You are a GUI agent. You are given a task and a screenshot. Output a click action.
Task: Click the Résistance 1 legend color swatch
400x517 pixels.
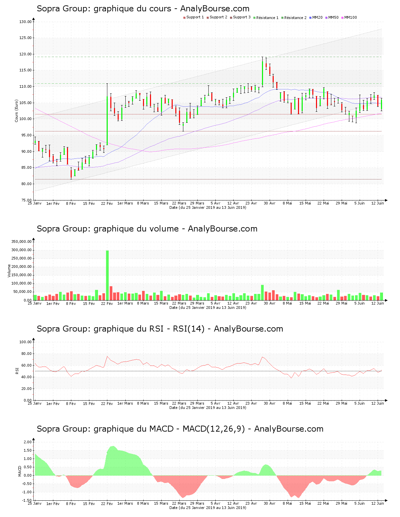click(254, 17)
